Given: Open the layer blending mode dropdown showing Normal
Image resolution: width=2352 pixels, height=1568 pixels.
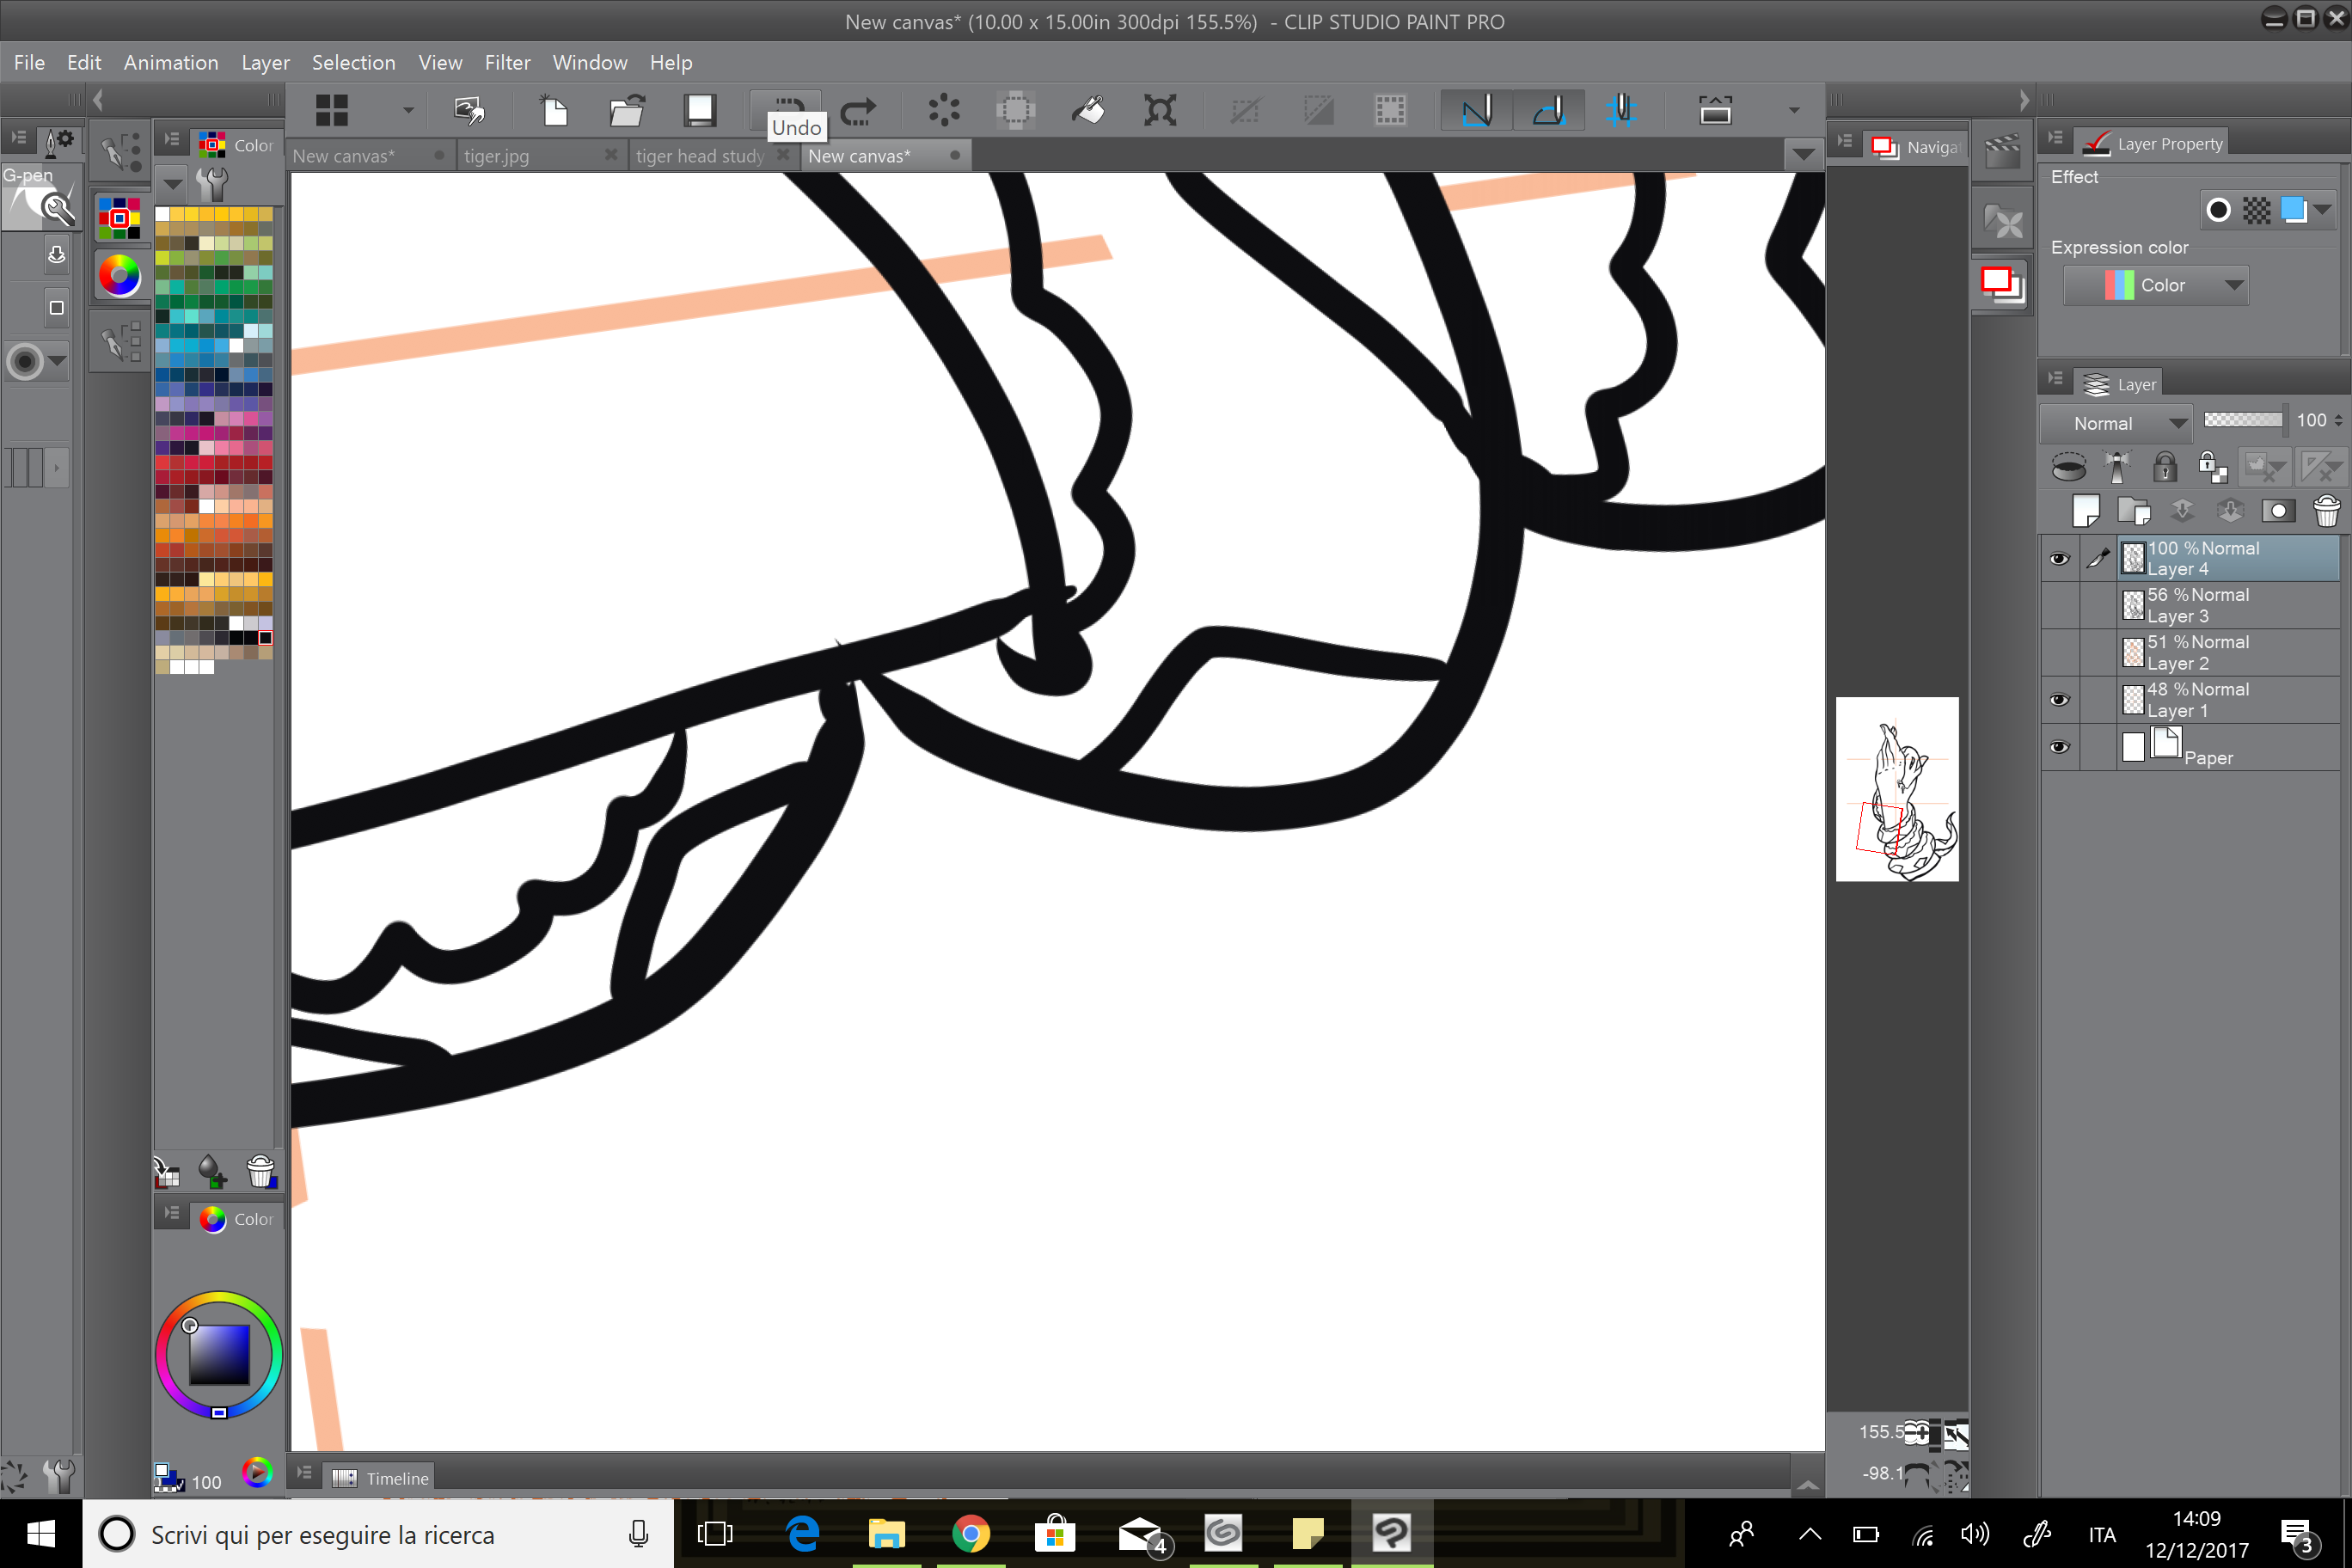Looking at the screenshot, I should [2116, 422].
